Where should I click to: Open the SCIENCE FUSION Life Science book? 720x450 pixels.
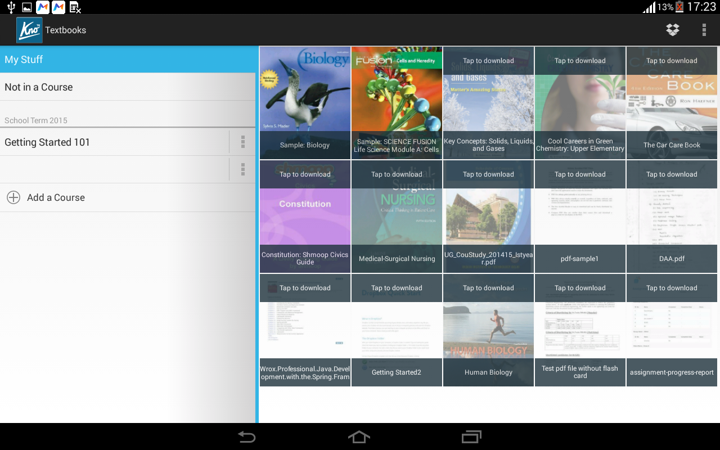coord(397,103)
